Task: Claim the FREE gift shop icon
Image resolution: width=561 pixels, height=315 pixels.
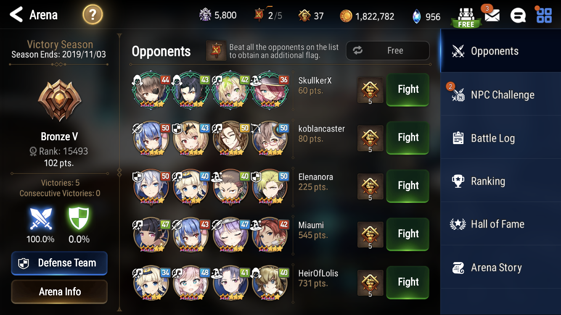Action: (x=466, y=18)
